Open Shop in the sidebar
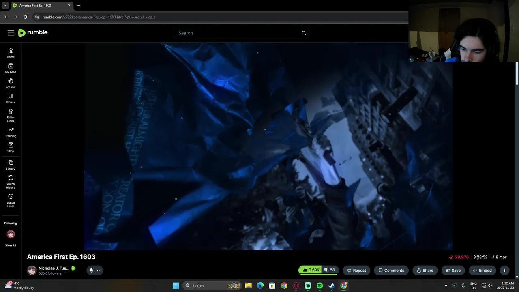 [11, 148]
